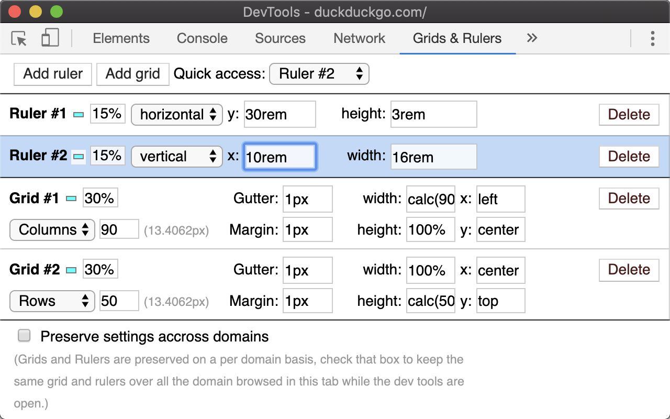Switch to the Elements tab

[x=121, y=38]
